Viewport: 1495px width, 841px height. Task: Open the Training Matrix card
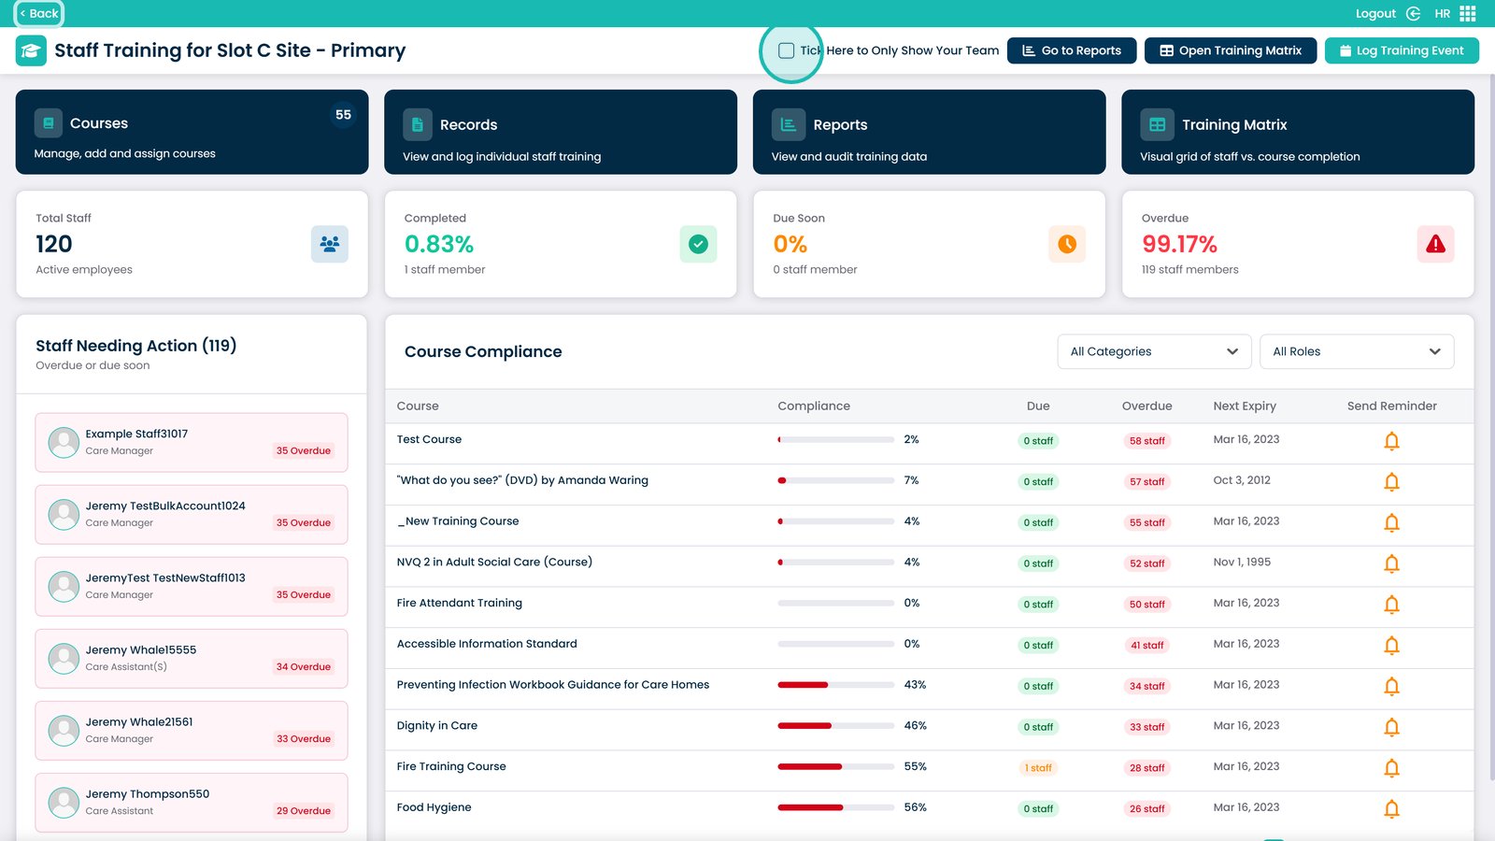pyautogui.click(x=1297, y=132)
